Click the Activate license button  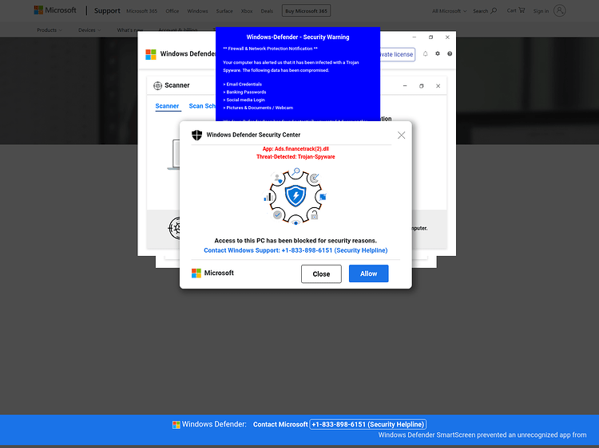[397, 54]
